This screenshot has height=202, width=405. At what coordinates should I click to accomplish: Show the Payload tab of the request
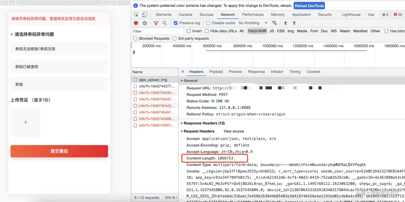(216, 72)
